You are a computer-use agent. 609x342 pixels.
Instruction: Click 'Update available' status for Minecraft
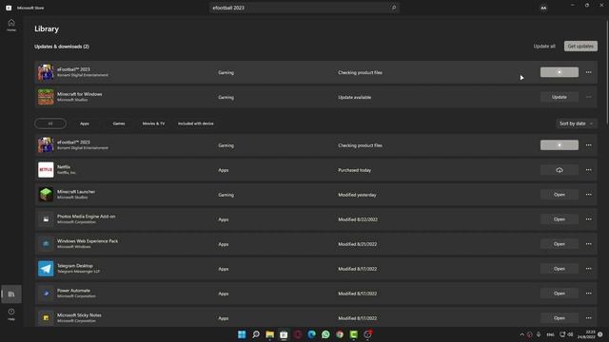355,97
